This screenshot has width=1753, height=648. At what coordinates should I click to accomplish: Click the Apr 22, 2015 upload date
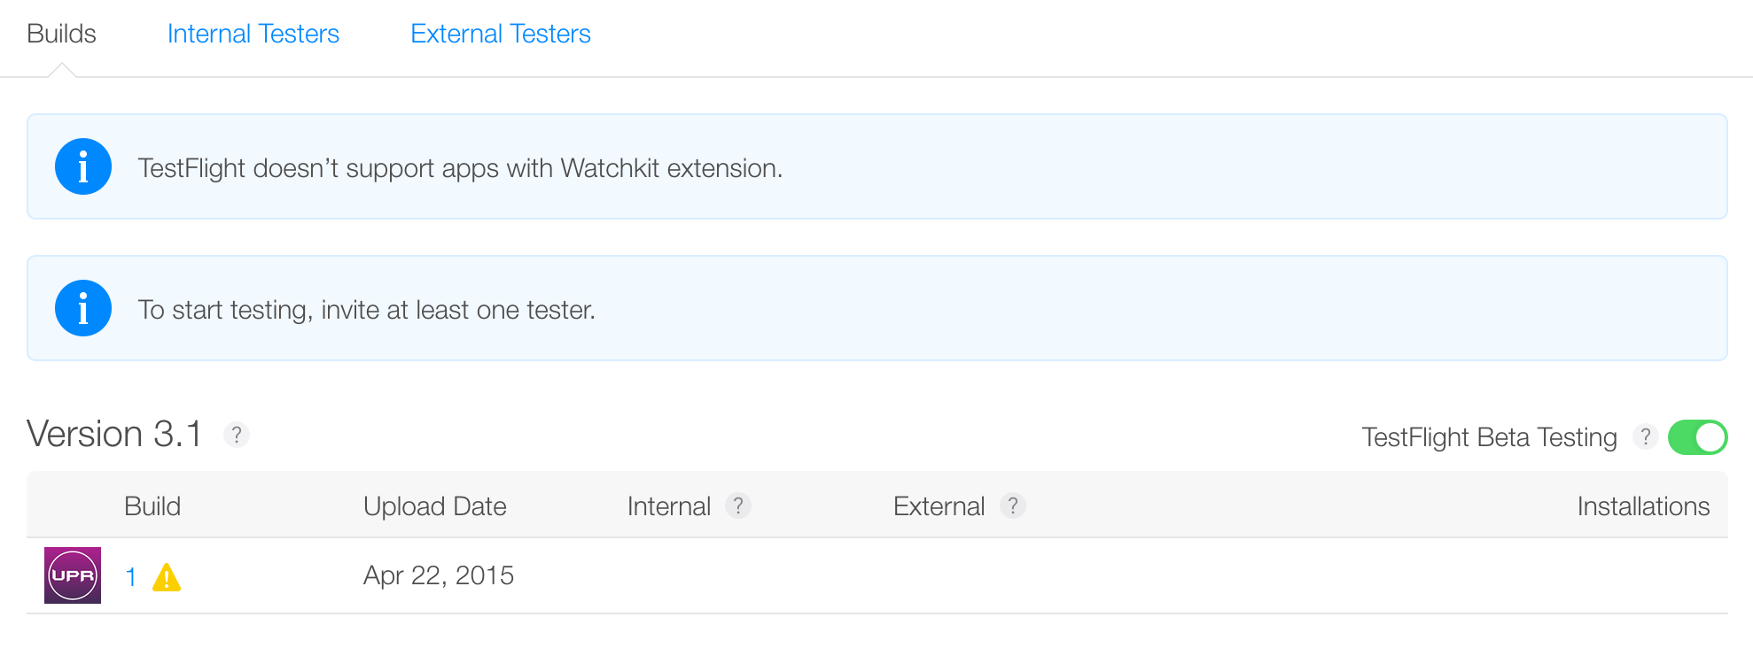click(x=439, y=575)
